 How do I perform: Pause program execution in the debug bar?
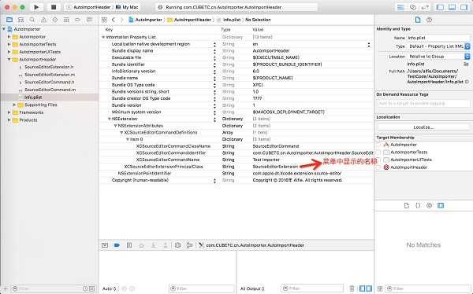pyautogui.click(x=129, y=245)
